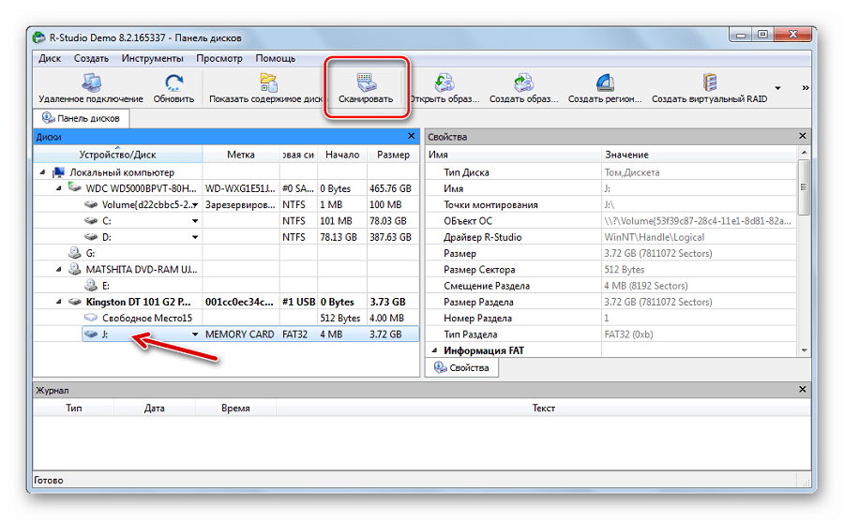This screenshot has height=520, width=844.
Task: Select the Панель дисков tab
Action: (83, 119)
